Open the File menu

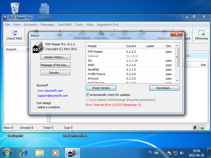pos(7,24)
